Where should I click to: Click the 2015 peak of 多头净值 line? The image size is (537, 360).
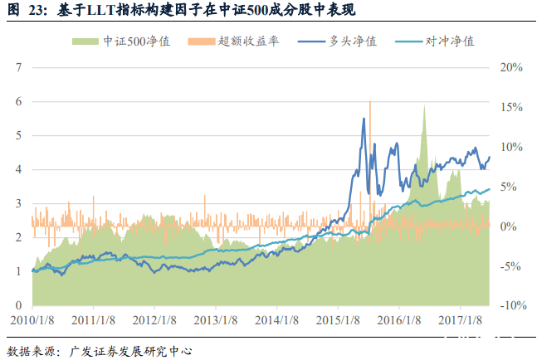point(364,119)
